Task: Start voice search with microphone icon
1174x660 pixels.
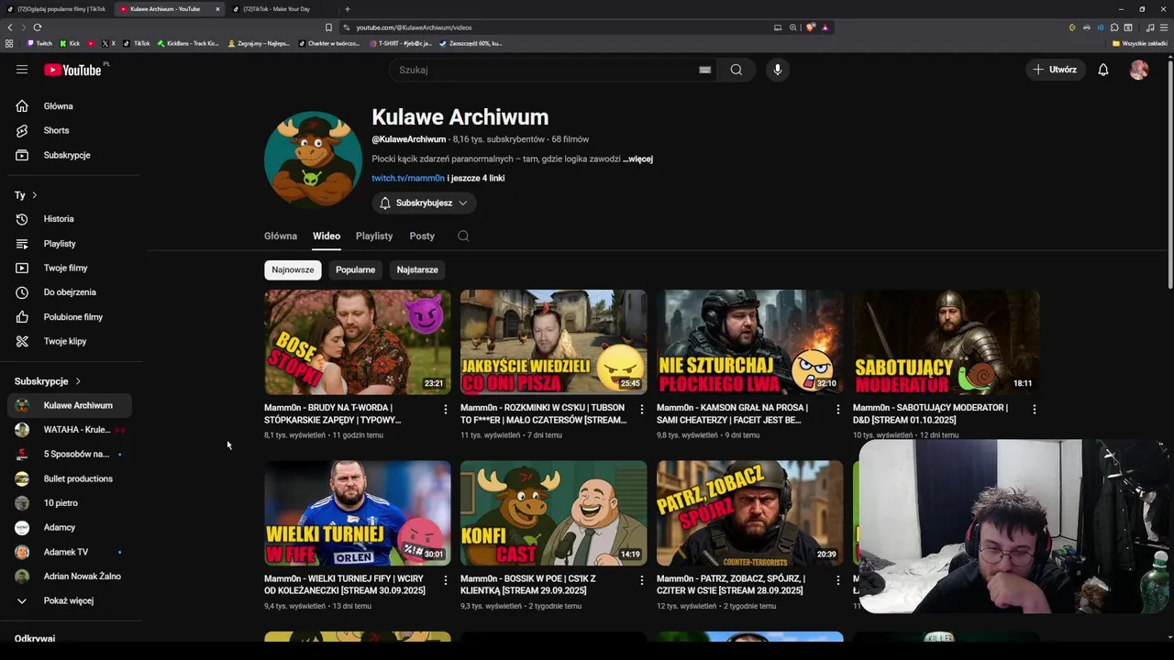Action: click(x=777, y=70)
